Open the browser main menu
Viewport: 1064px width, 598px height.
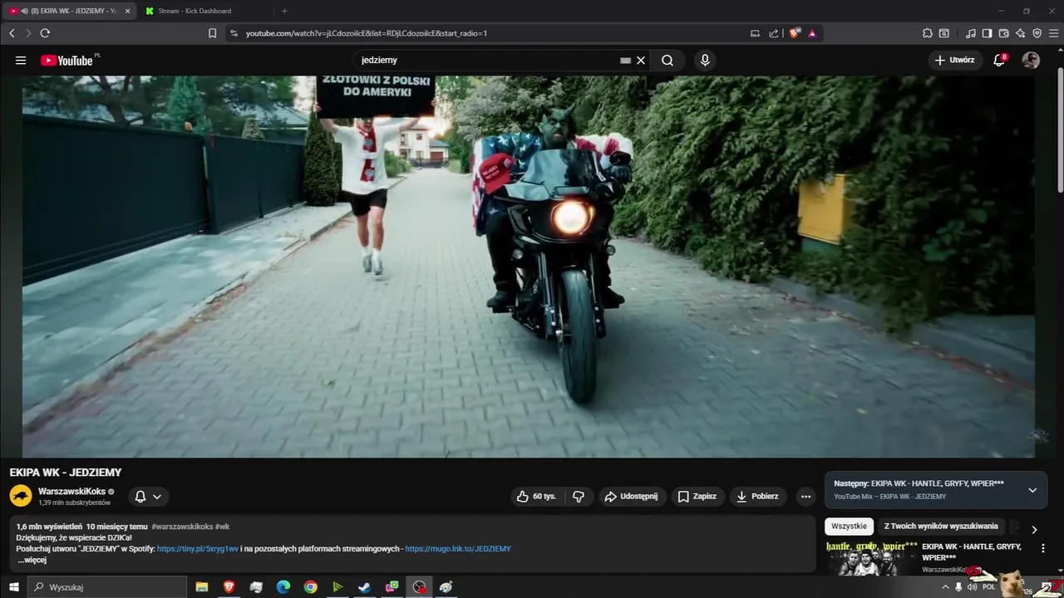1053,33
